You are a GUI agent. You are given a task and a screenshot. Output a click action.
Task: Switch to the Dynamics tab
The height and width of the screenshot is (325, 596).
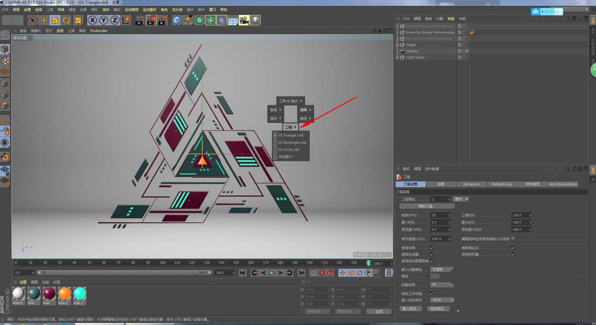[471, 185]
